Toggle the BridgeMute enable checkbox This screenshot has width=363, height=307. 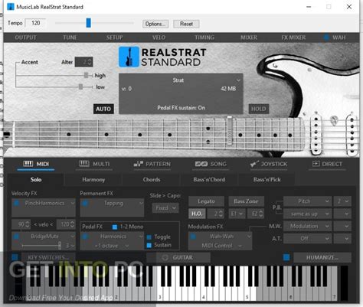[17, 237]
